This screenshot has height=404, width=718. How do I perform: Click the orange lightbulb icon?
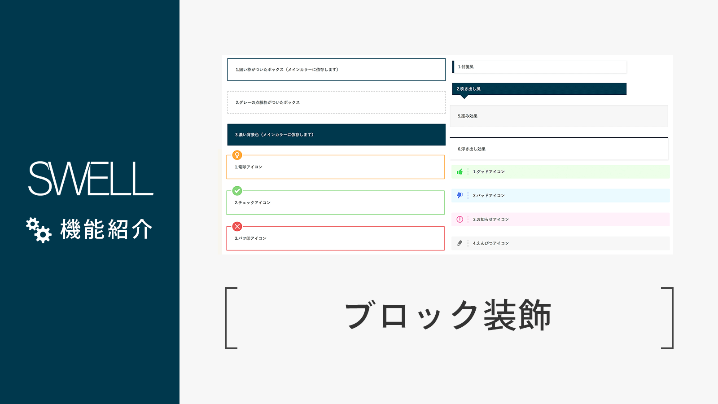coord(237,155)
